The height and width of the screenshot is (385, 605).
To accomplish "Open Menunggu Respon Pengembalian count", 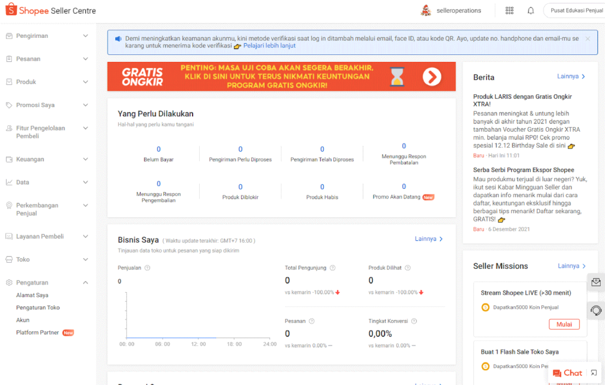I will click(x=158, y=184).
